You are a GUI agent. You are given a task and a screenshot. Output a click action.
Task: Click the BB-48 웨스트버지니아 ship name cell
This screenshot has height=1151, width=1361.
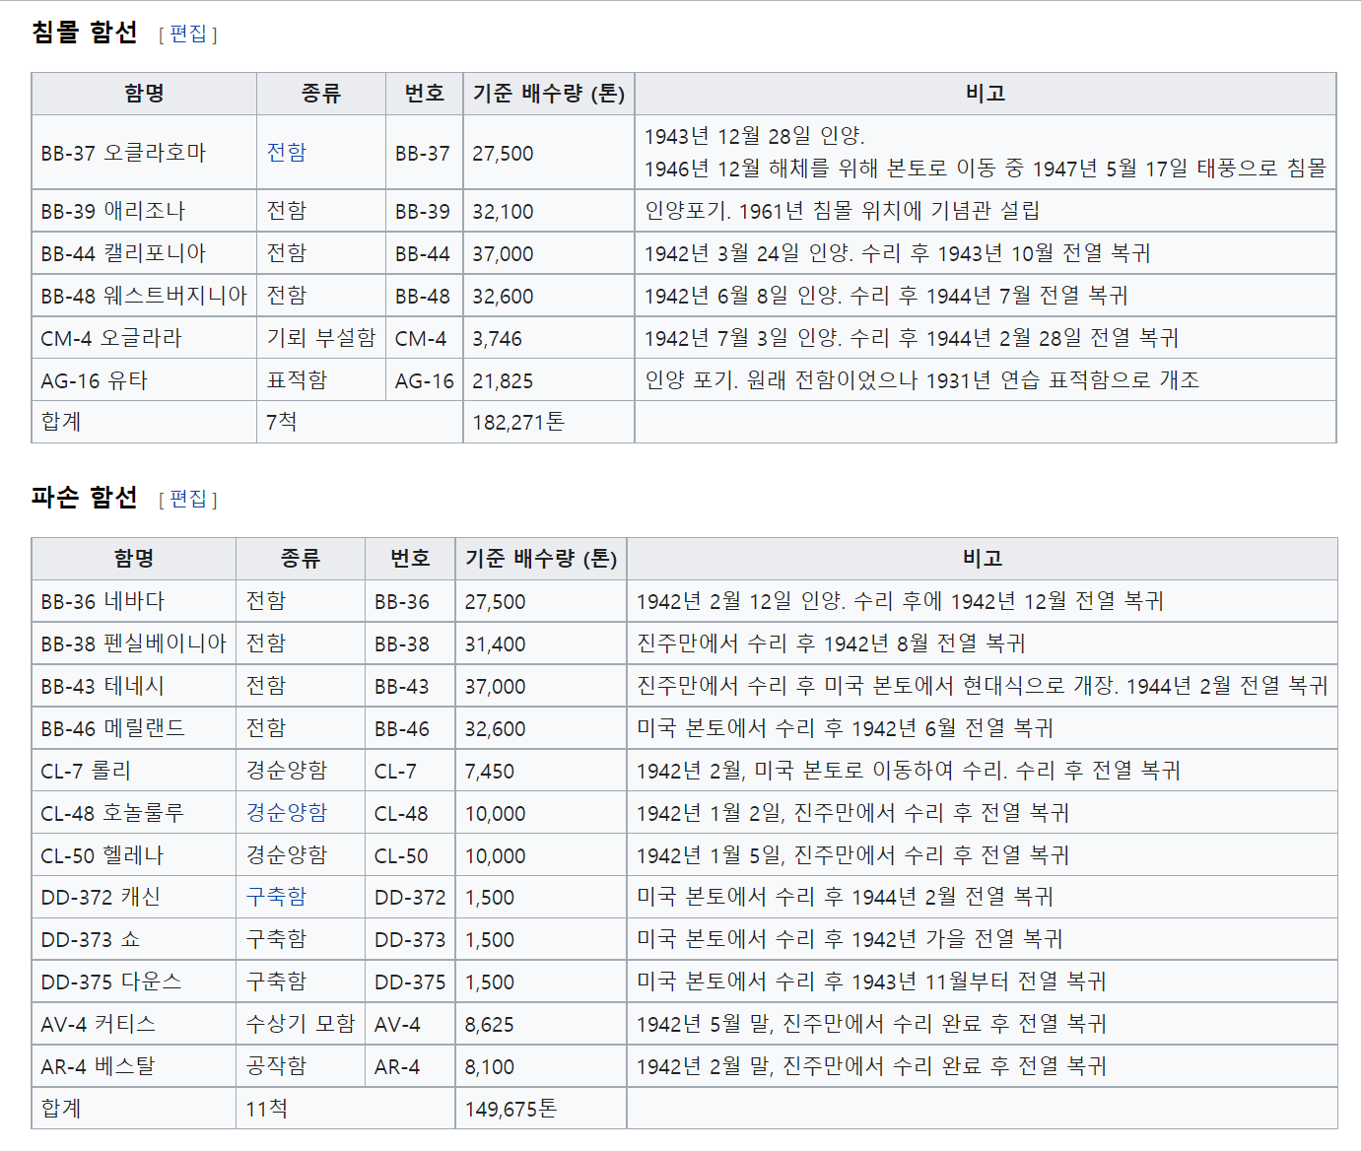pos(144,296)
